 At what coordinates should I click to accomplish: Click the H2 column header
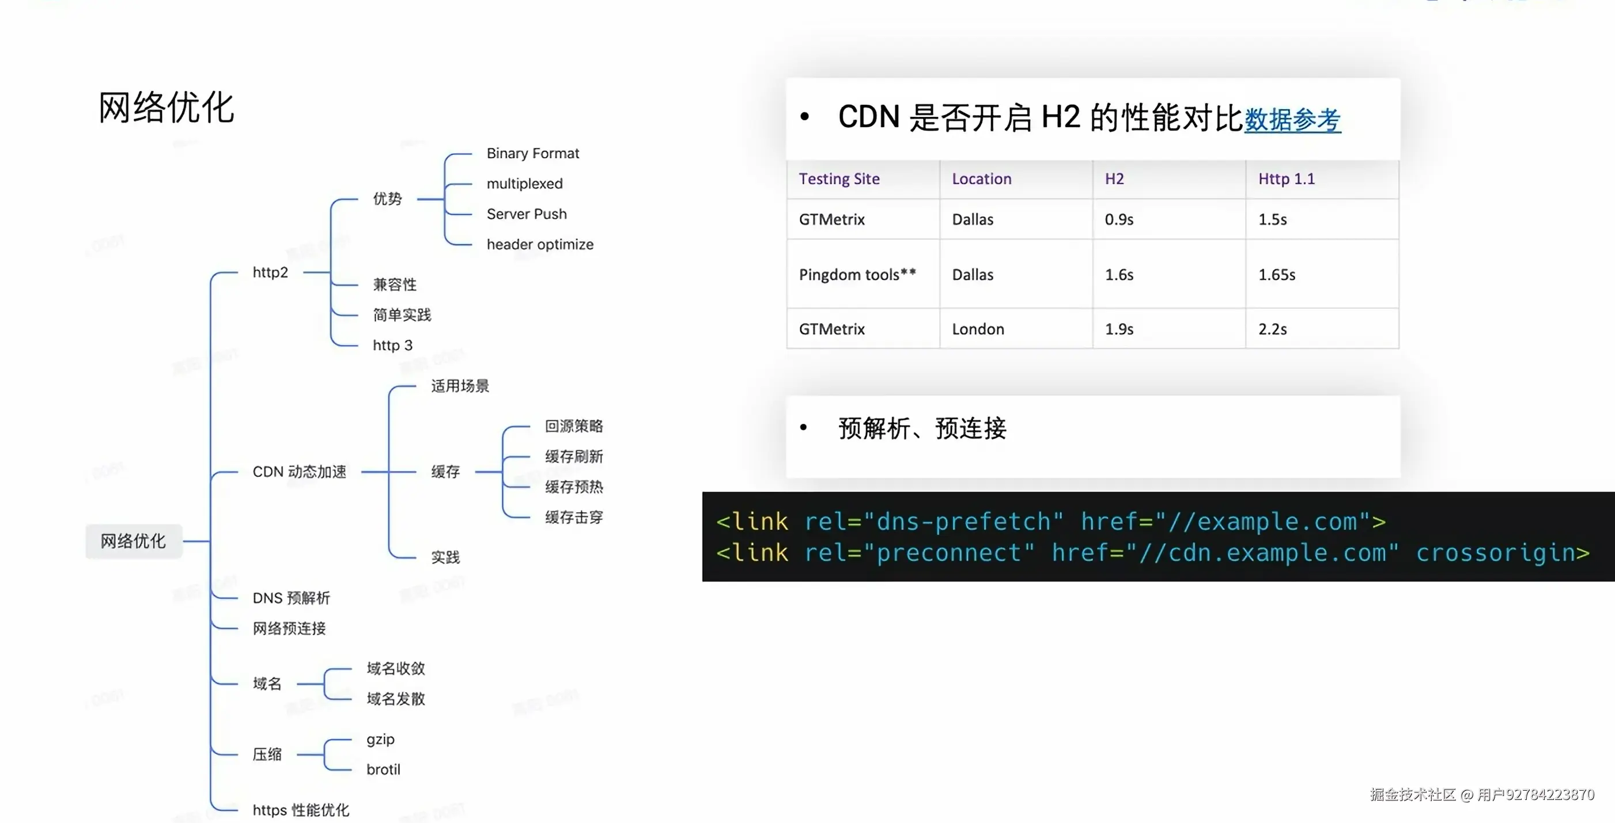click(x=1114, y=179)
